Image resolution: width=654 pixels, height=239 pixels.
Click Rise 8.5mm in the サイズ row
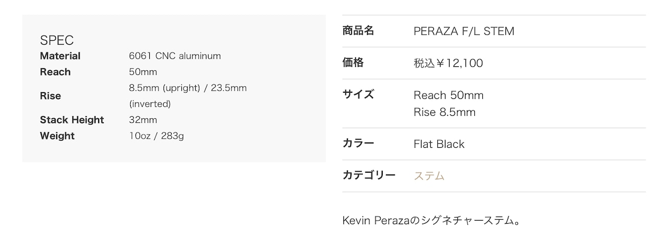coord(445,112)
